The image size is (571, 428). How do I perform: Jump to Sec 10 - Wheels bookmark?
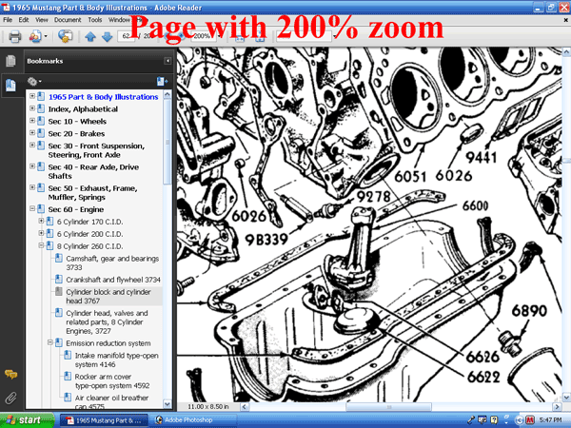point(77,122)
